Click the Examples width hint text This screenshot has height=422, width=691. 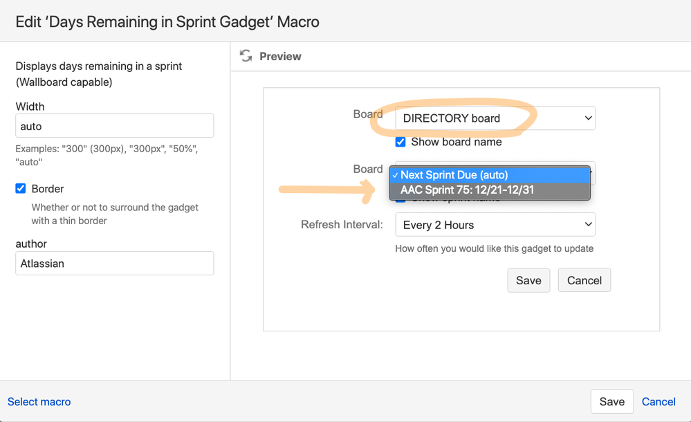(107, 155)
